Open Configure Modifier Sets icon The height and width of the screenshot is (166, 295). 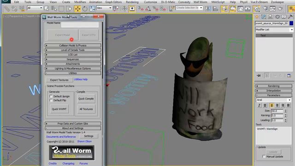pos(289,76)
